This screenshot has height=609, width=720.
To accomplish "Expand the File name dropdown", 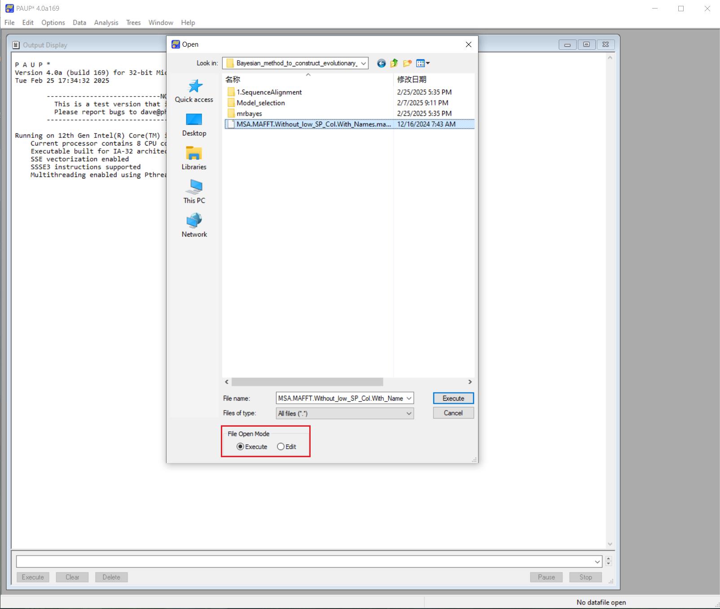I will click(x=409, y=398).
